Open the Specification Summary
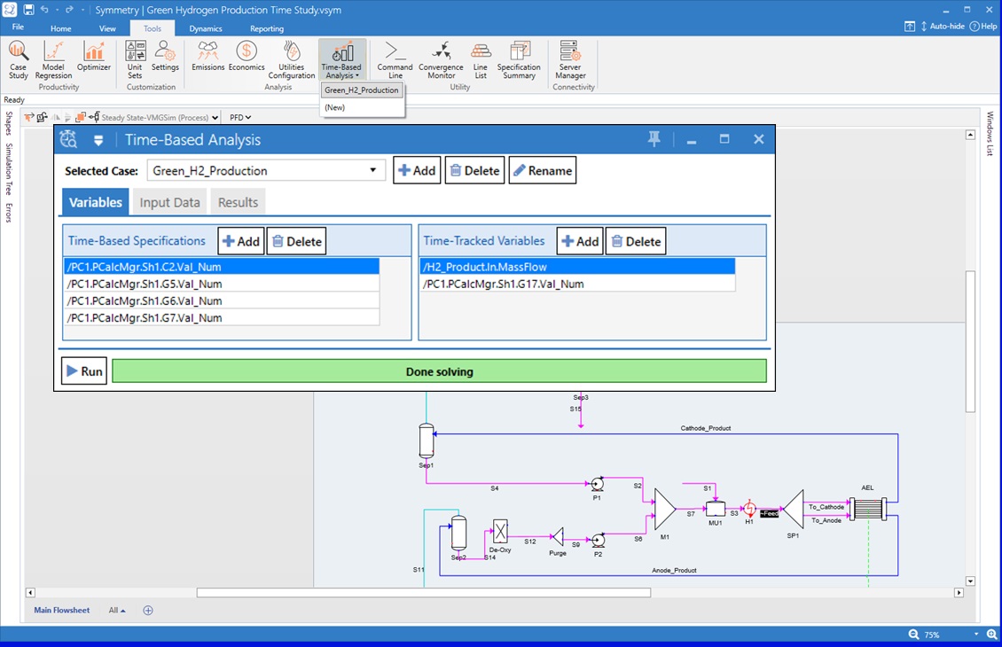Screen dimensions: 1002x647 point(519,58)
